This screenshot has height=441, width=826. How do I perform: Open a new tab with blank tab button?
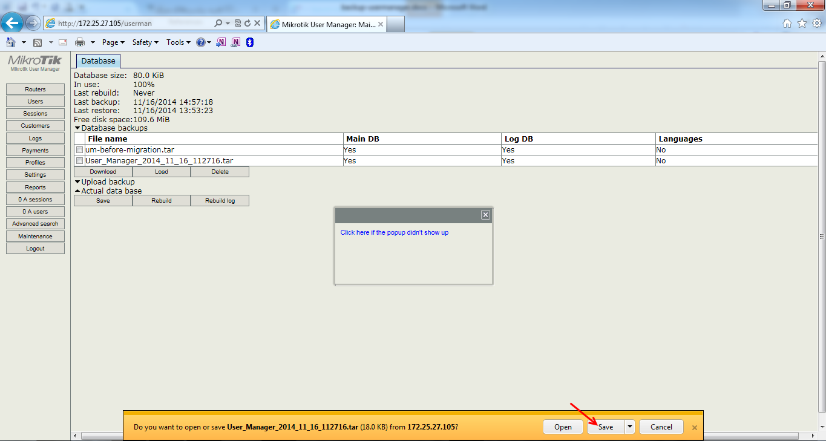(x=396, y=25)
